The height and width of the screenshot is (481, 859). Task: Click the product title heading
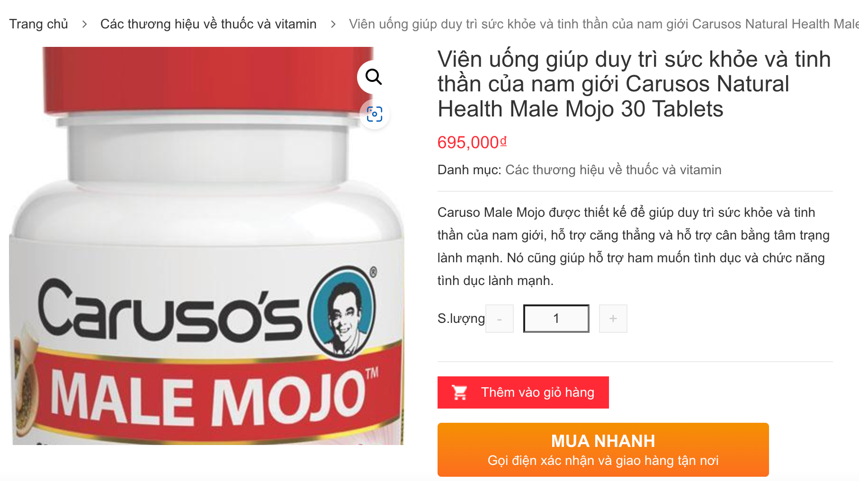coord(634,84)
